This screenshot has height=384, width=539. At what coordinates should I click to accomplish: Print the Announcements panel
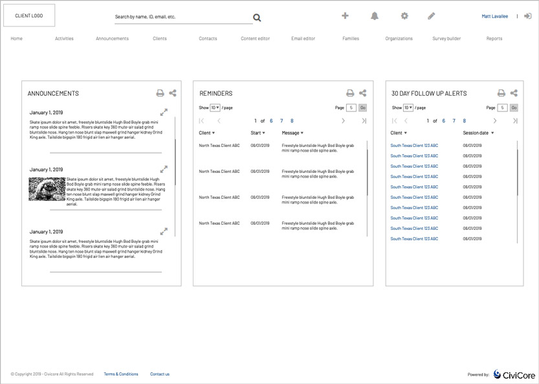click(160, 93)
